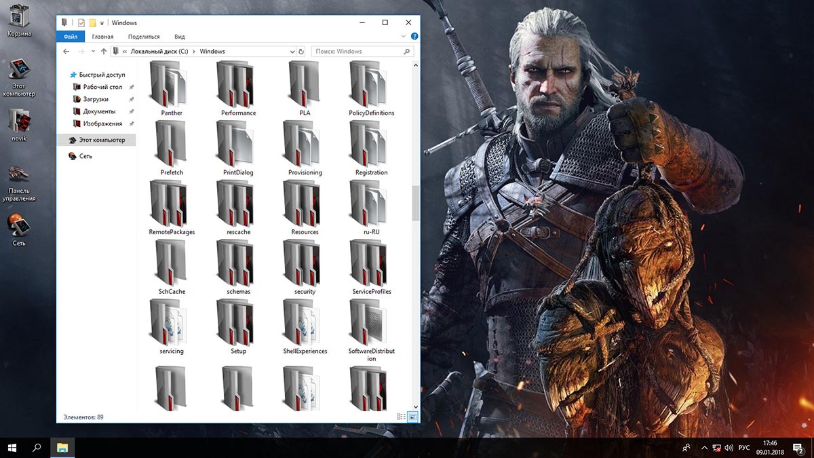Select the SchCache folder
The width and height of the screenshot is (814, 458).
[x=172, y=267]
